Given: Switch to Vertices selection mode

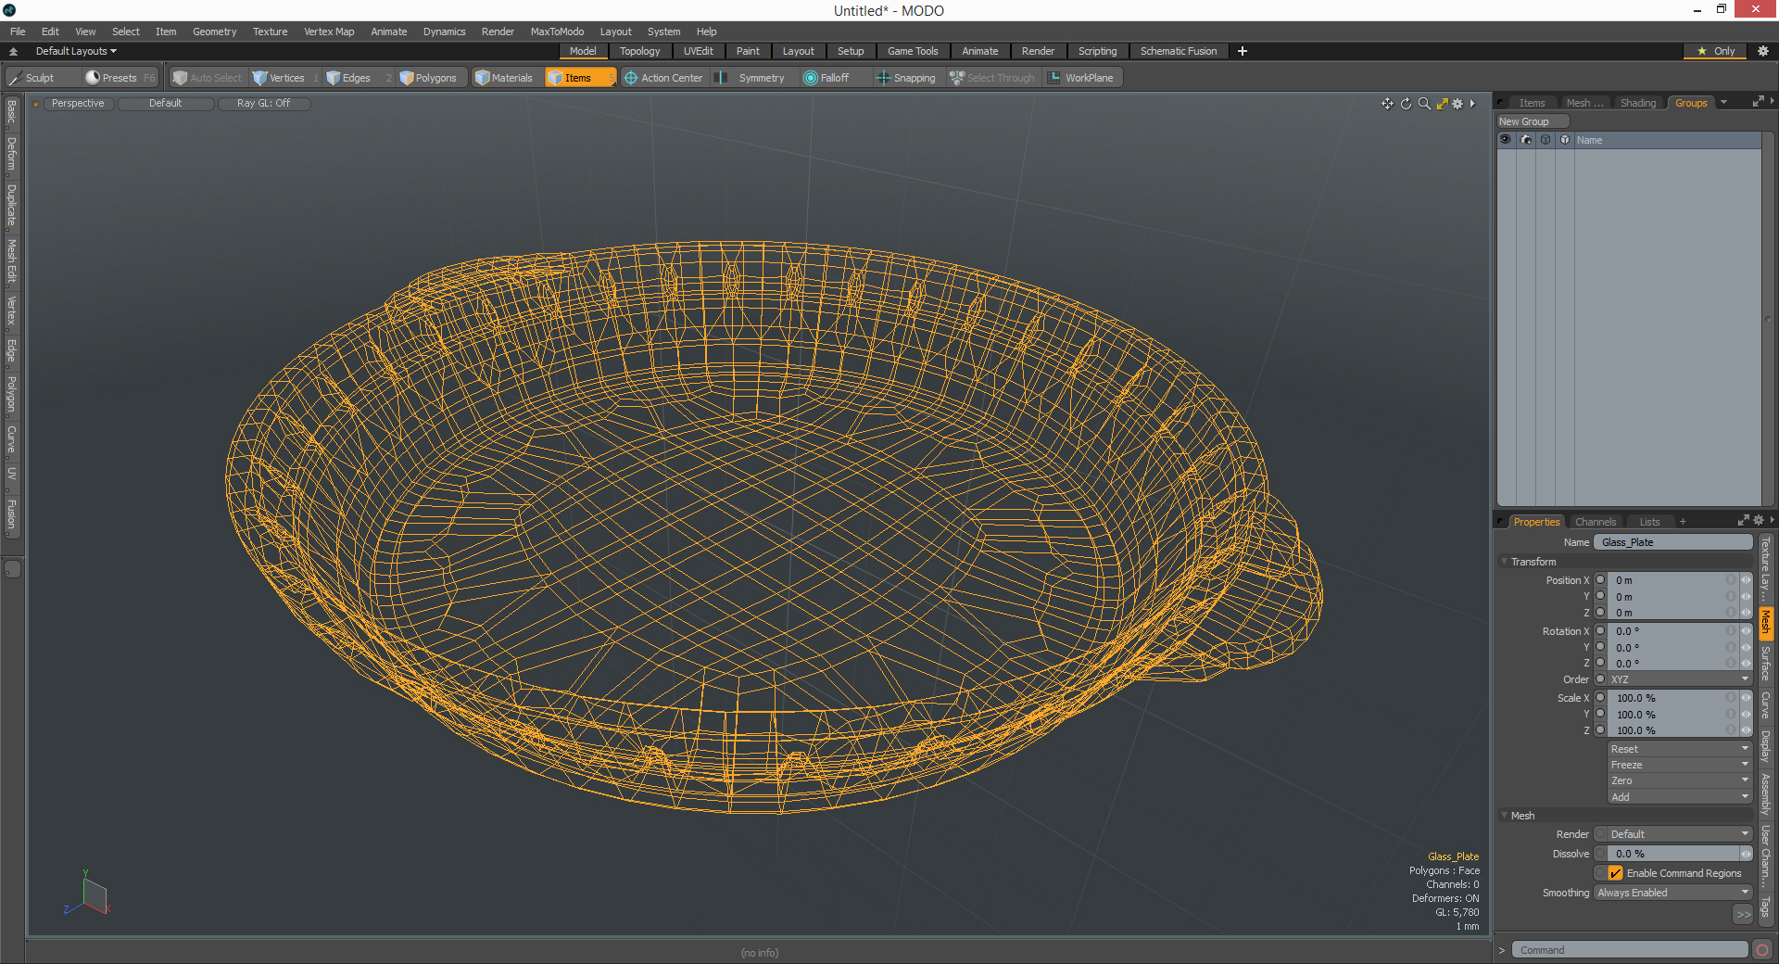Looking at the screenshot, I should (x=284, y=78).
